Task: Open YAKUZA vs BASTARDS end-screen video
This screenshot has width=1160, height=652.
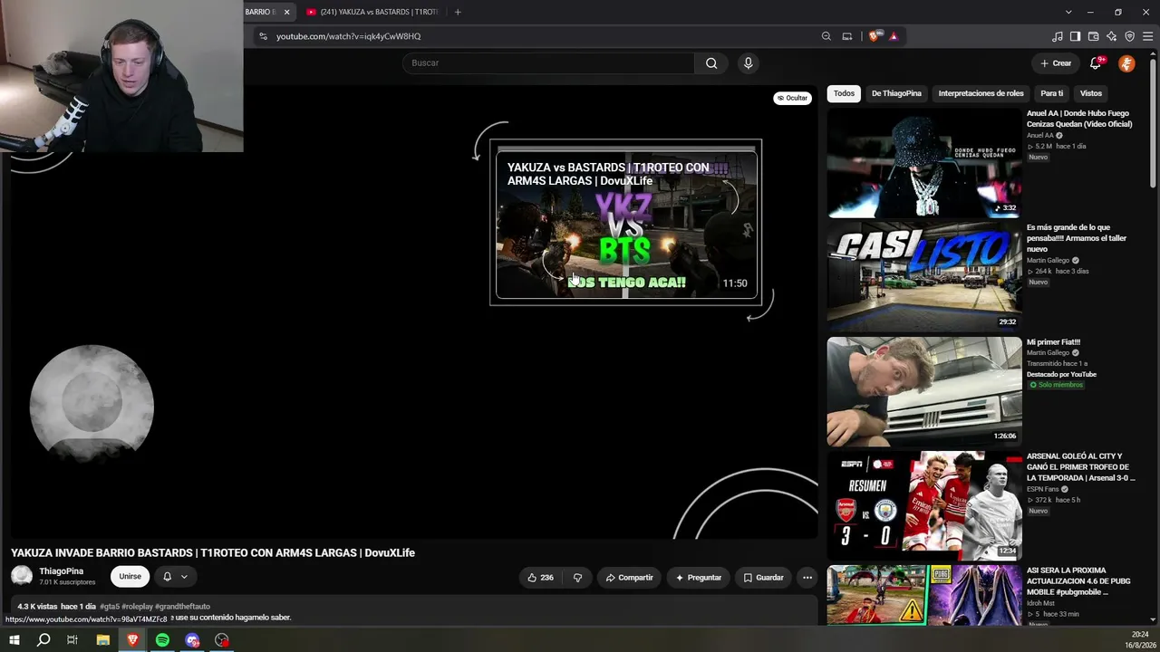Action: coord(626,223)
